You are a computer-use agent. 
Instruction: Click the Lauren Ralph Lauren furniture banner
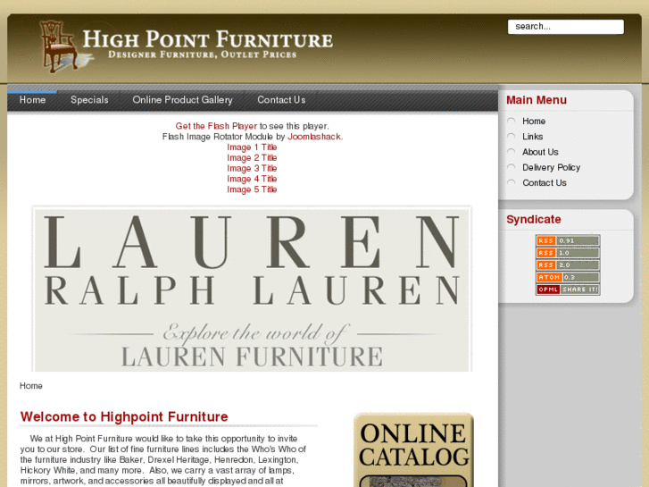coord(252,289)
